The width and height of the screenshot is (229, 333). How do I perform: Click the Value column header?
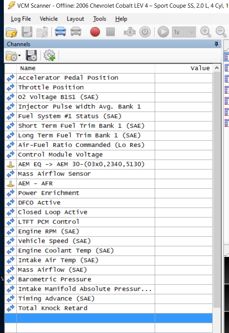[x=184, y=68]
